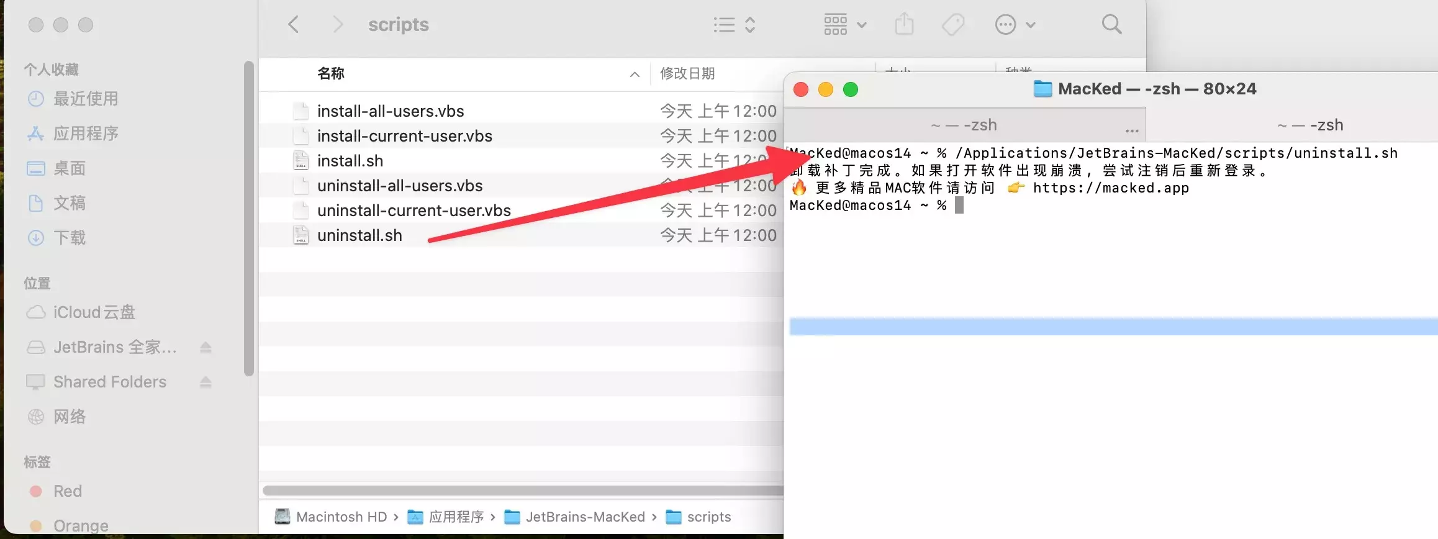Zoom the Terminal window
This screenshot has height=539, width=1438.
pos(851,89)
